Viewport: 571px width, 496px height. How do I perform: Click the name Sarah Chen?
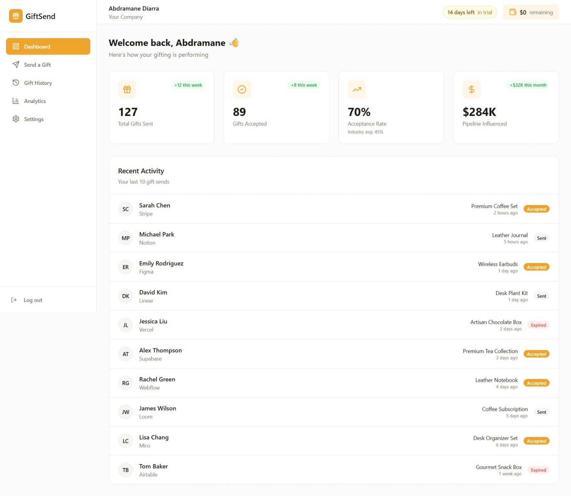pyautogui.click(x=154, y=205)
